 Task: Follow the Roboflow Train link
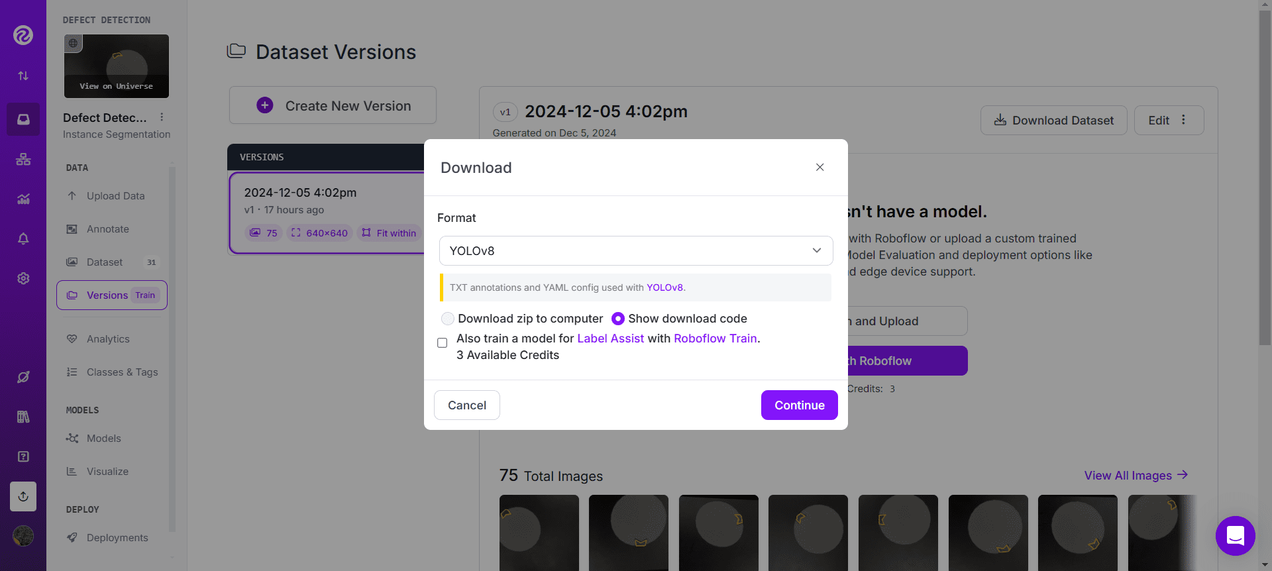pos(715,338)
